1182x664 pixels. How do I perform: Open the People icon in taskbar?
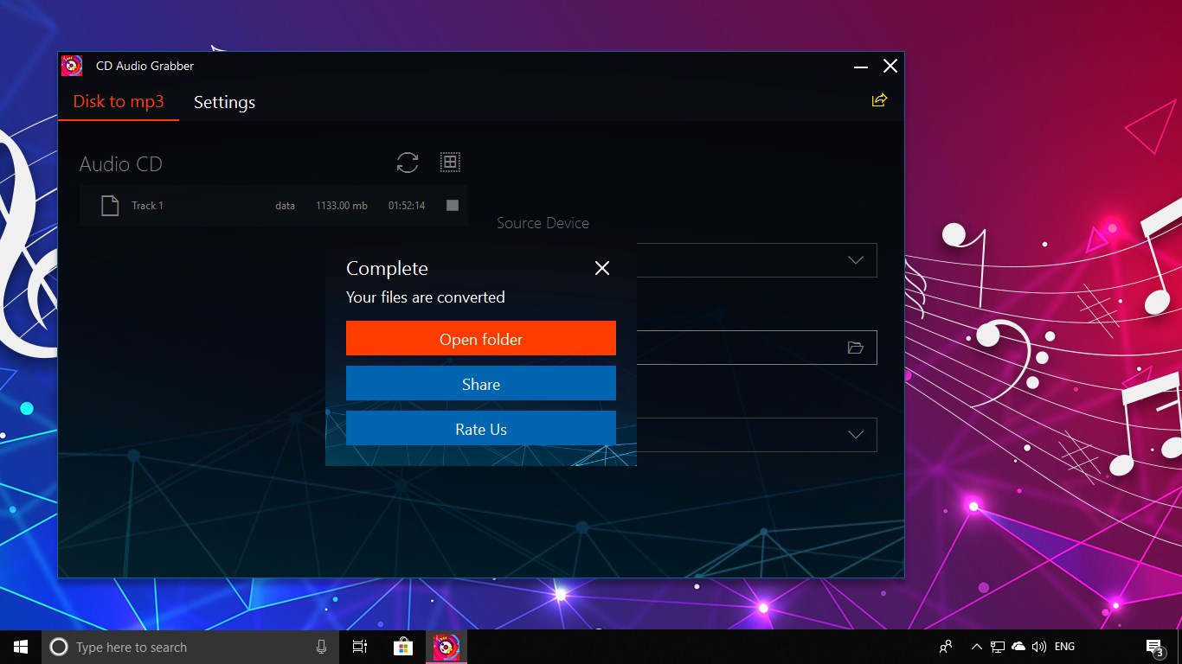(946, 647)
